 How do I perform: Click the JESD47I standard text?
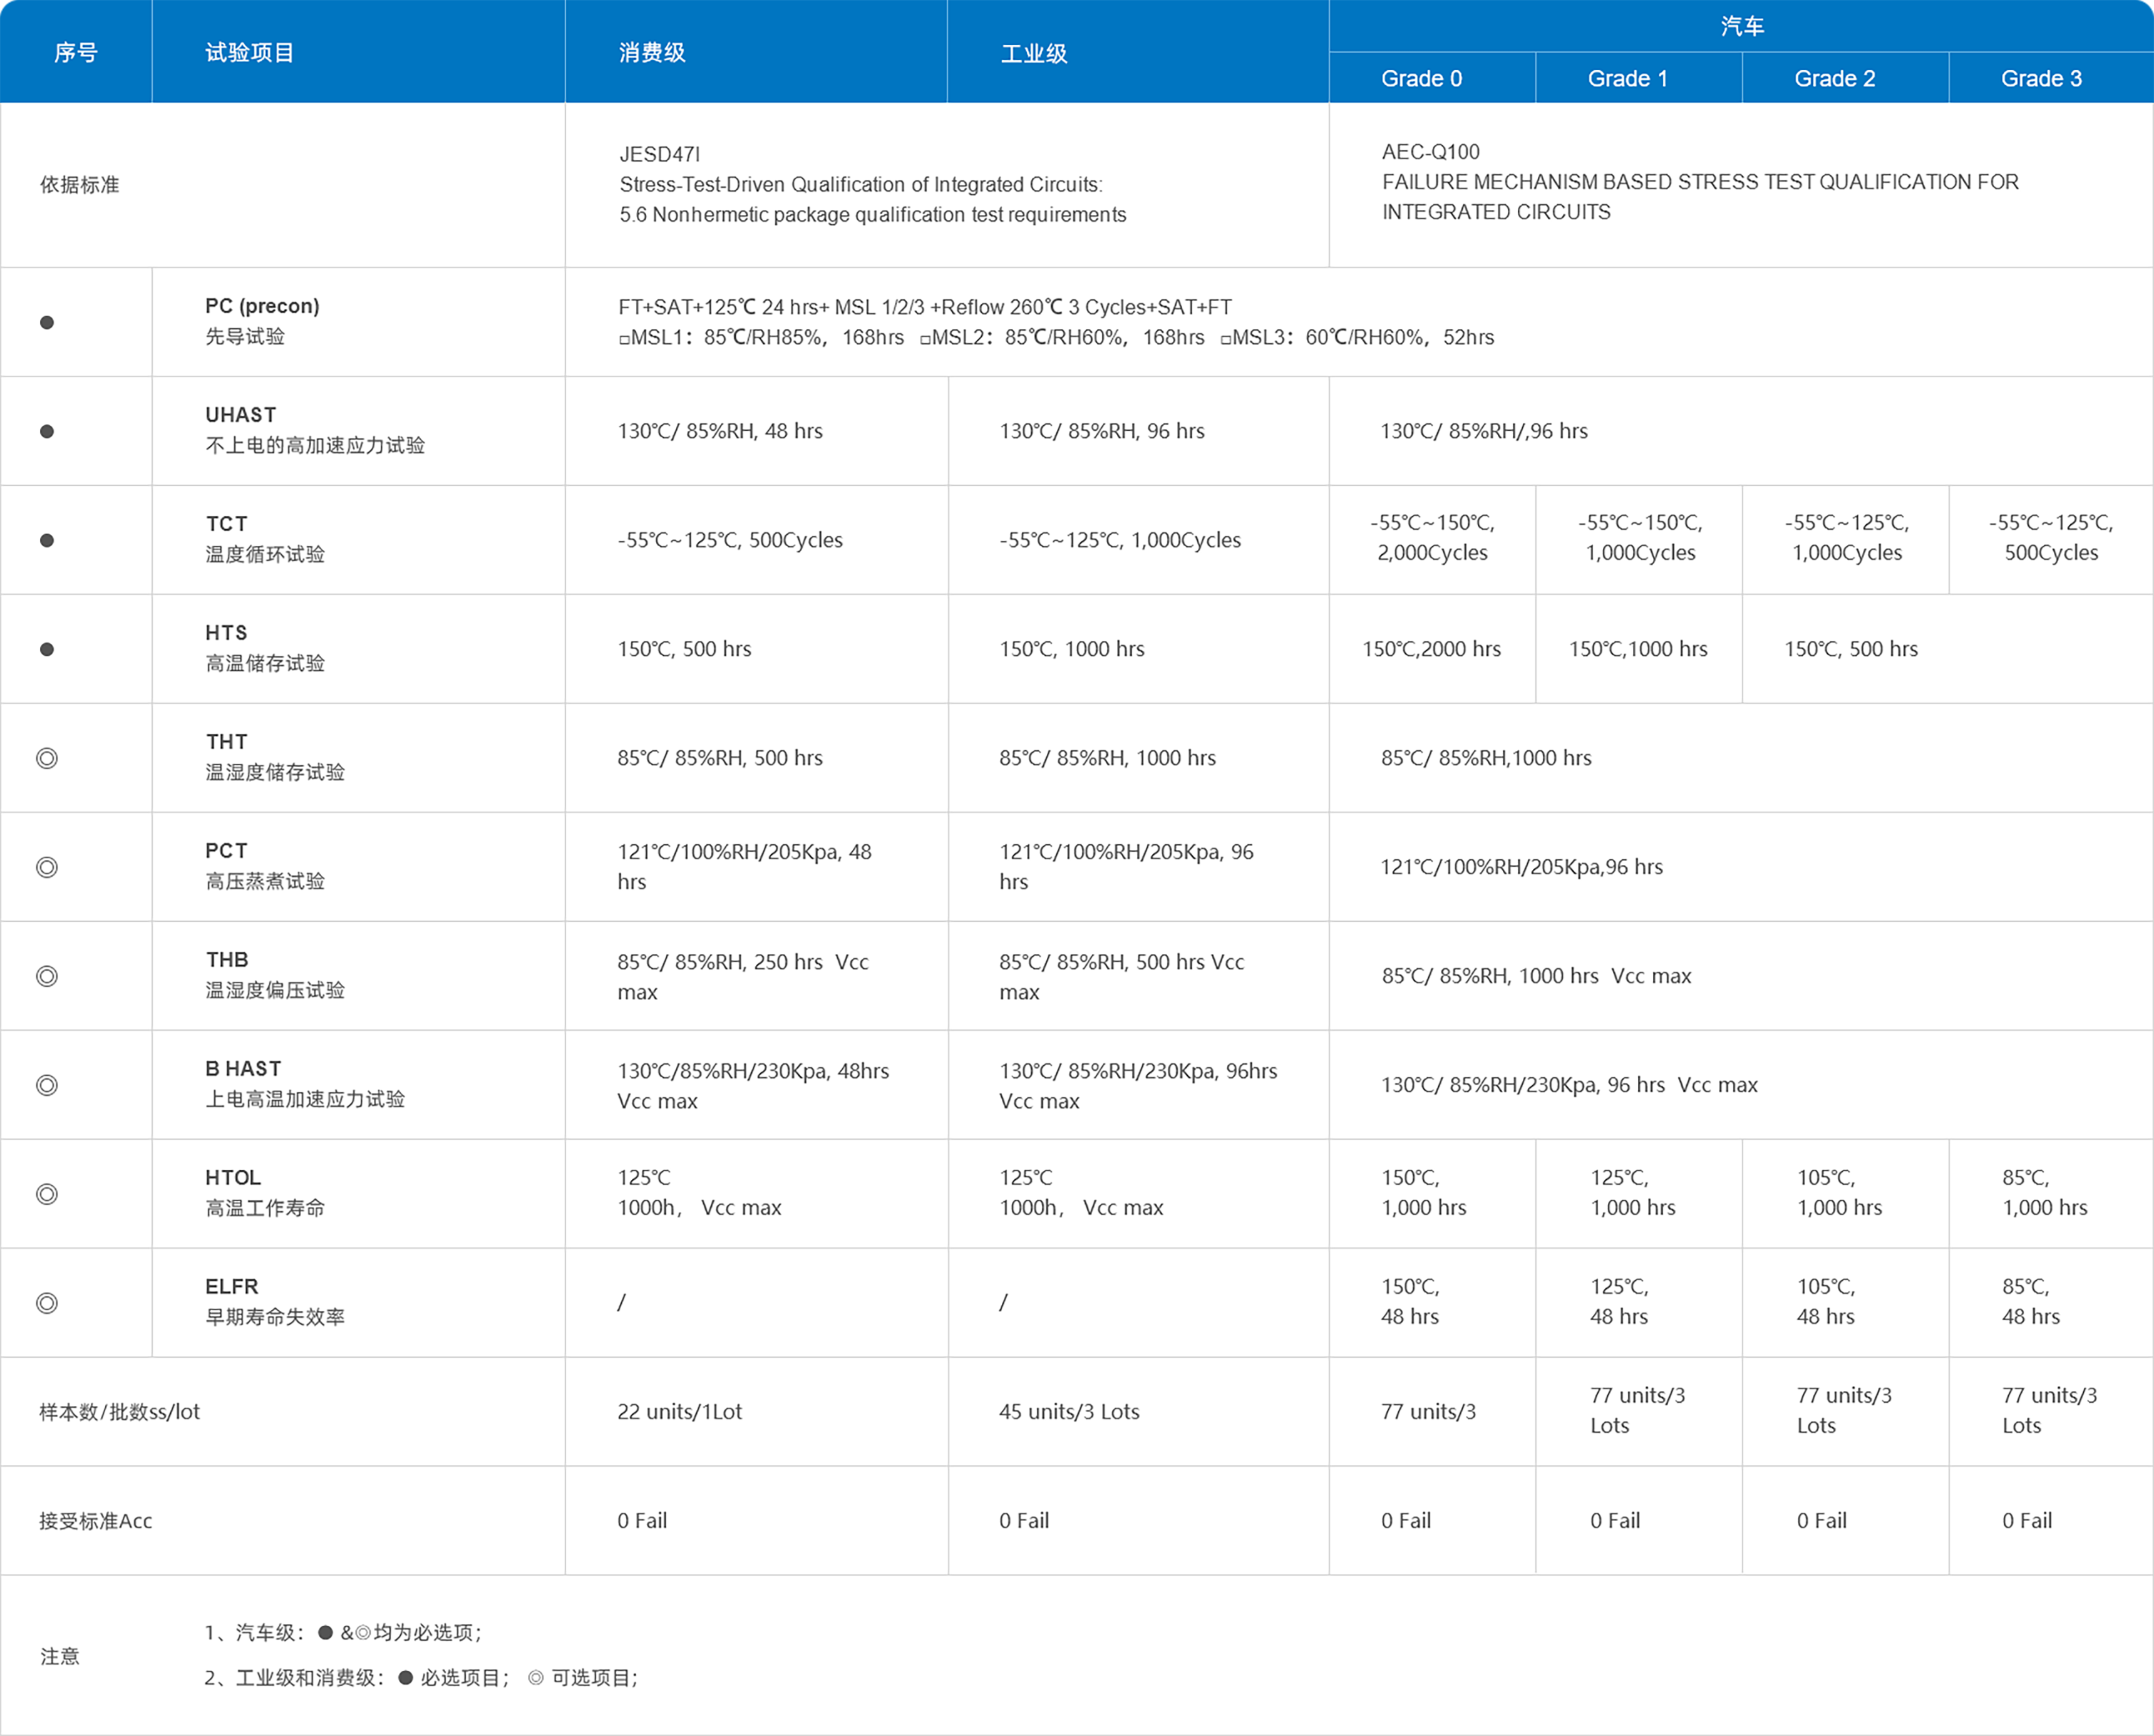[x=659, y=154]
